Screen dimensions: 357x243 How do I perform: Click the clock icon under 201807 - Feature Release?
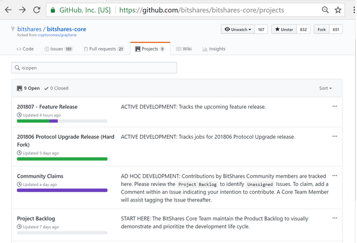click(x=19, y=115)
